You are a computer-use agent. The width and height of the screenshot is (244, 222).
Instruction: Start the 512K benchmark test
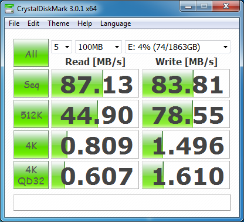click(x=31, y=114)
